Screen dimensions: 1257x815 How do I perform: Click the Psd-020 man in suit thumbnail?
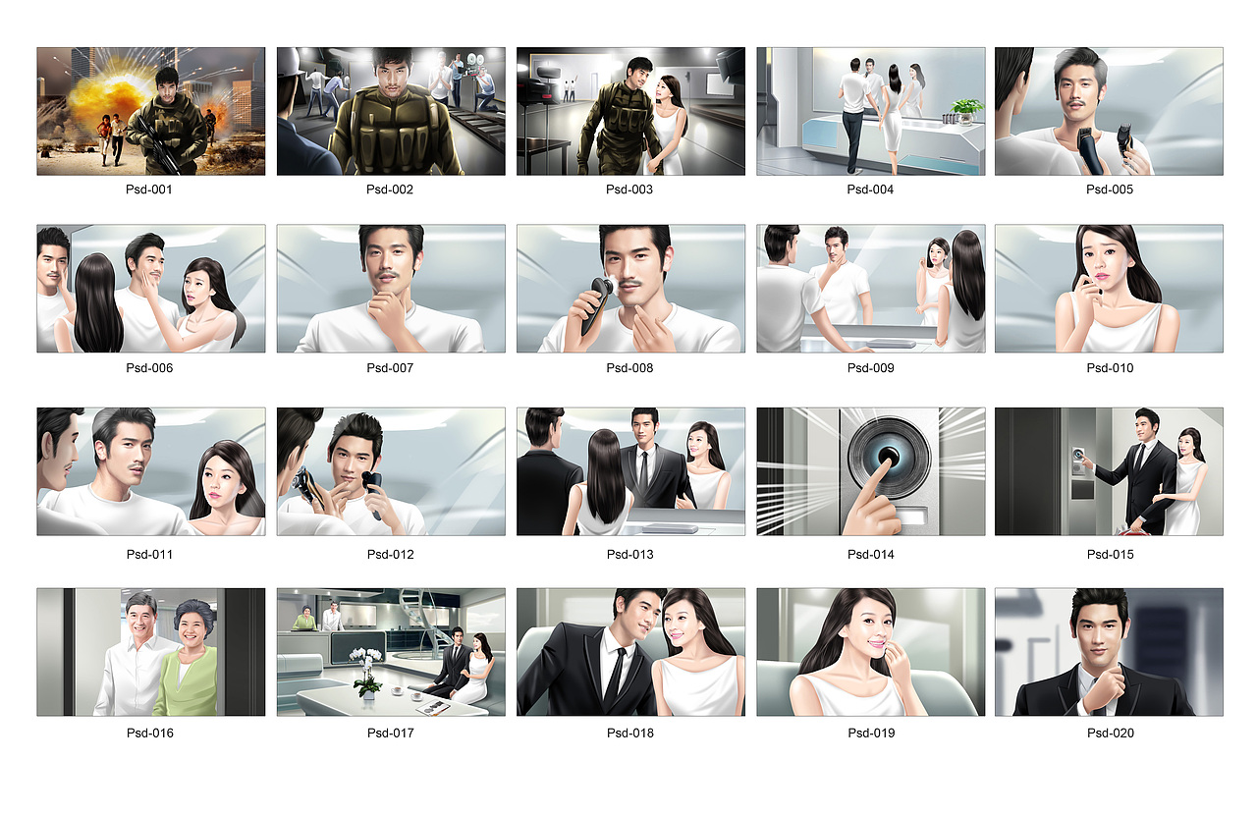[x=1110, y=652]
